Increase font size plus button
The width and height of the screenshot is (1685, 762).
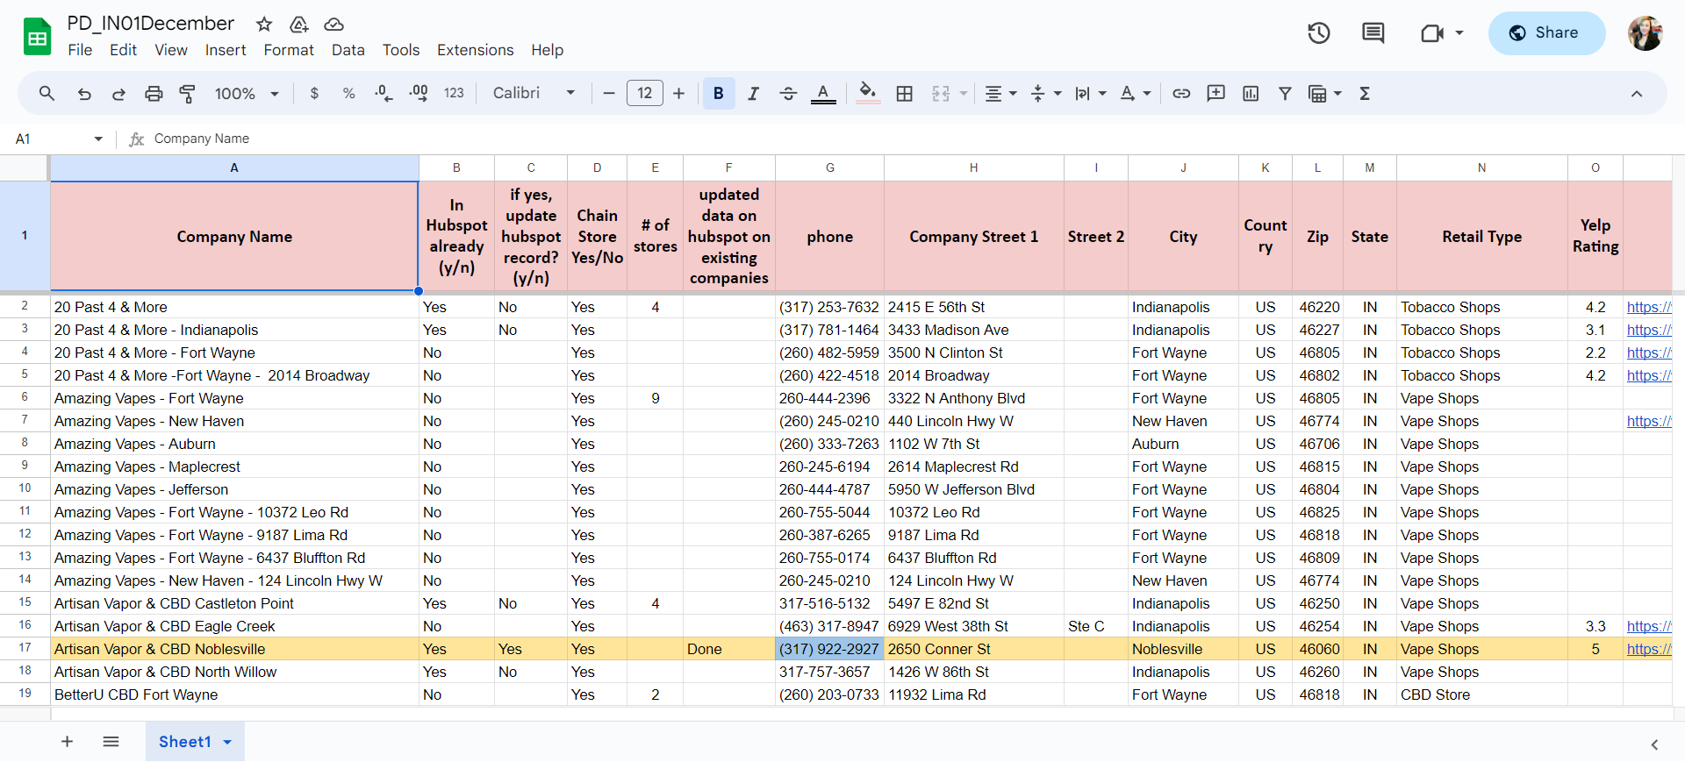pos(678,93)
